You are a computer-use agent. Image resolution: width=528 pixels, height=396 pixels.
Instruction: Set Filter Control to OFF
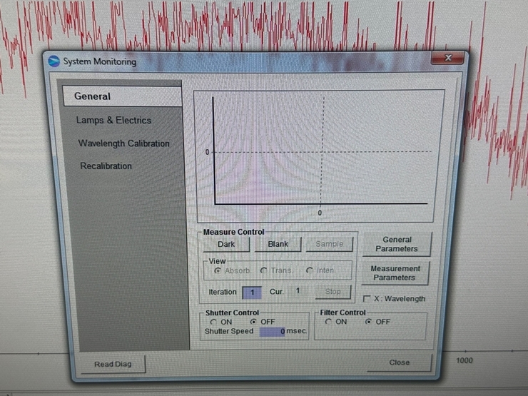pyautogui.click(x=367, y=322)
